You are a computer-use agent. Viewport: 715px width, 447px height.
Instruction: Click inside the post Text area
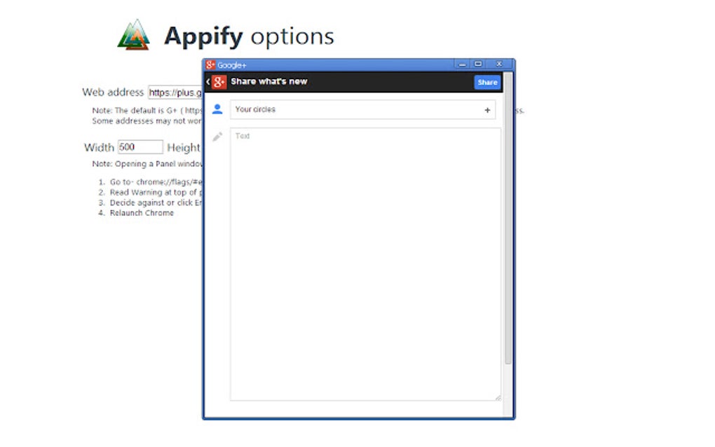point(366,264)
